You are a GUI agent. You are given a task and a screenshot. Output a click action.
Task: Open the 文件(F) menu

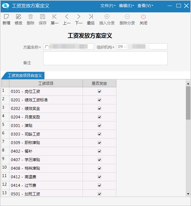(x=108, y=6)
